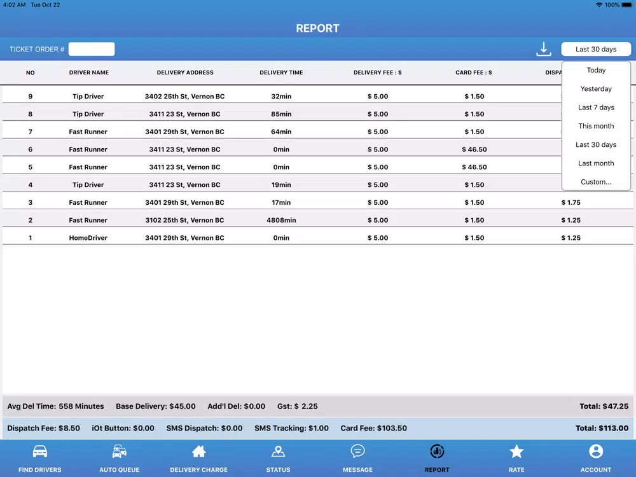Open Account profile icon
Viewport: 636px width, 477px height.
[x=596, y=451]
